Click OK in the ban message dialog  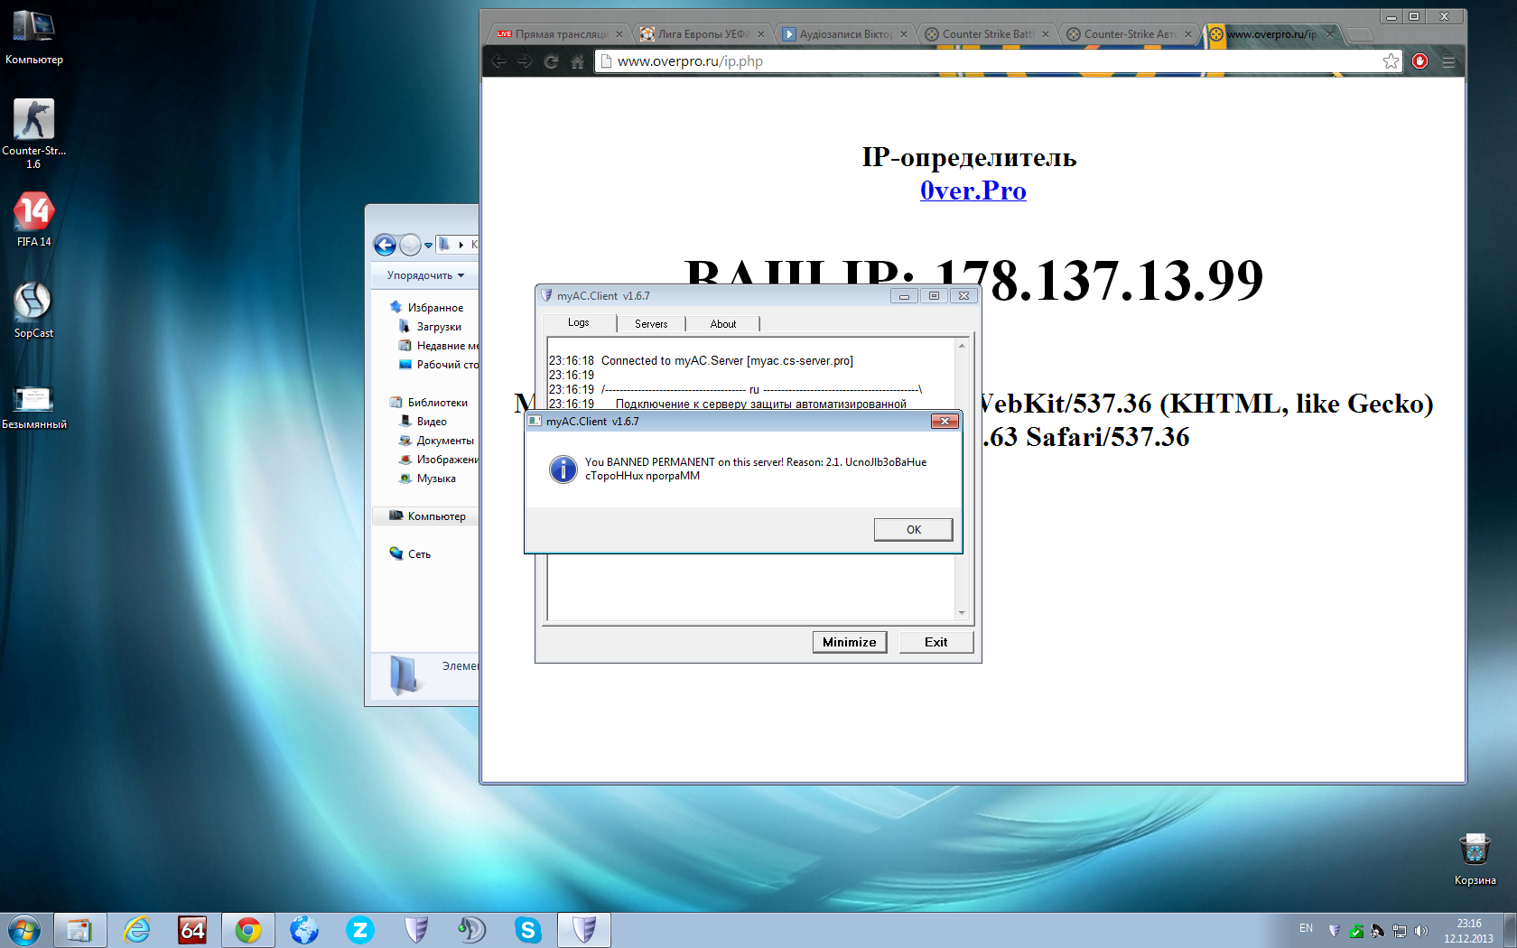tap(913, 529)
